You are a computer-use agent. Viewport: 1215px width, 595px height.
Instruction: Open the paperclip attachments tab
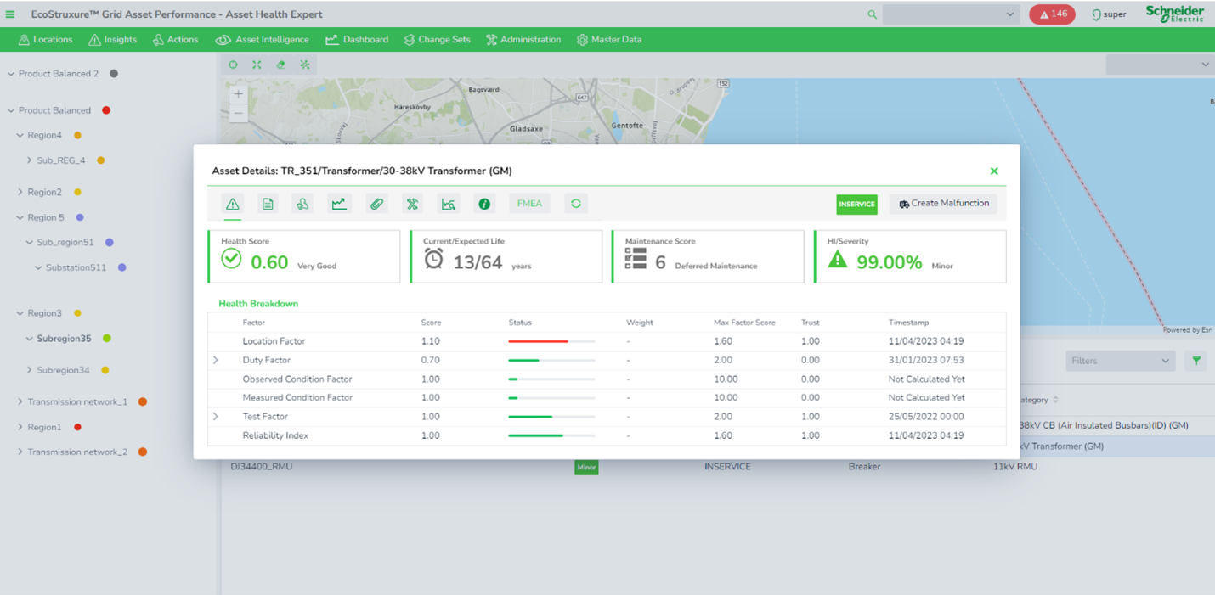click(x=376, y=204)
